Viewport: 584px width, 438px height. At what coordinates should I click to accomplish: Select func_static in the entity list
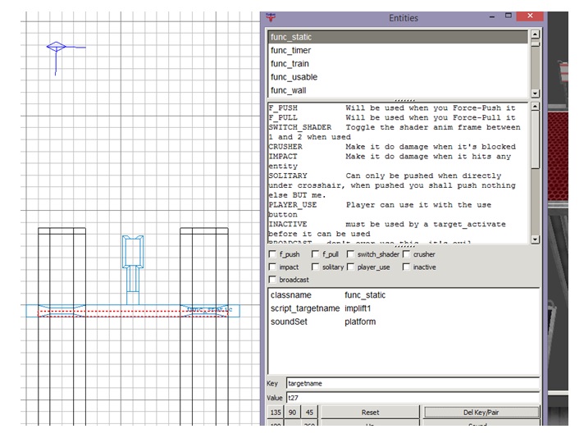398,37
